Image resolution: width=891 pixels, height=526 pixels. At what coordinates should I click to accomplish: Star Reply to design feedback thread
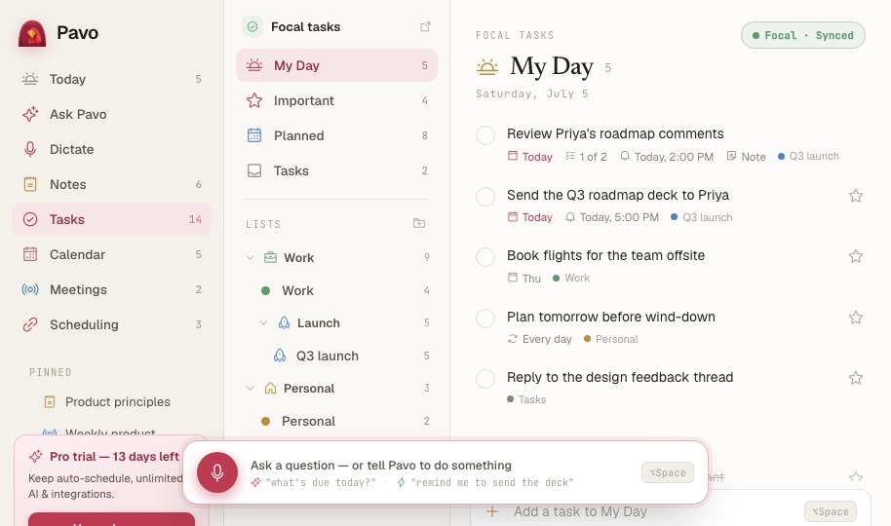pyautogui.click(x=856, y=378)
